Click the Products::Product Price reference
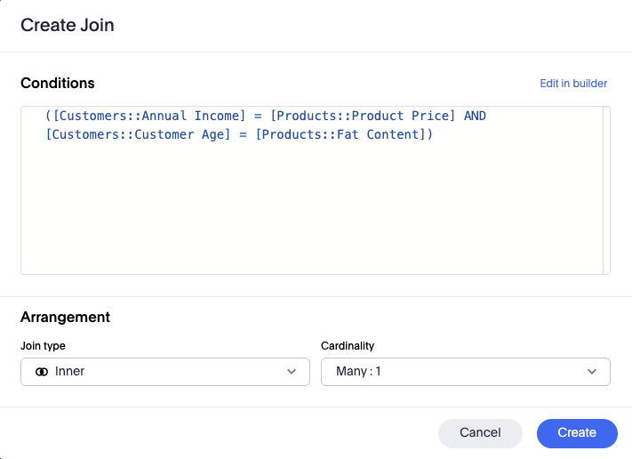This screenshot has height=459, width=632. point(363,117)
